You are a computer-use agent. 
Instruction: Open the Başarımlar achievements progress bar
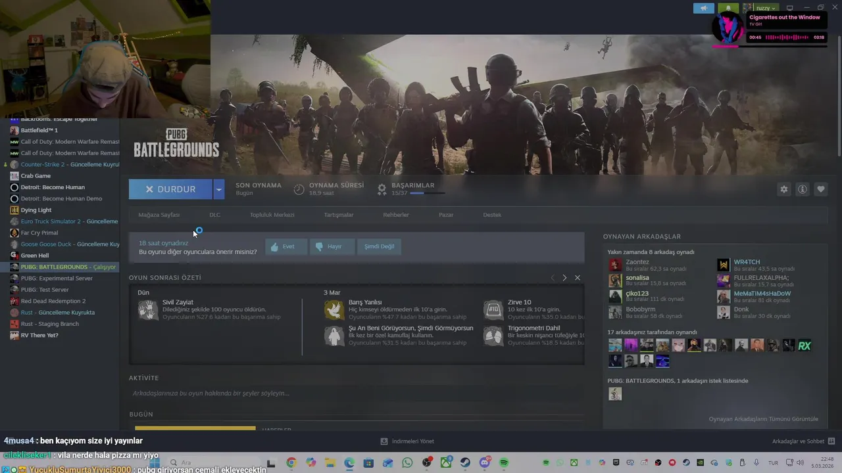click(426, 193)
